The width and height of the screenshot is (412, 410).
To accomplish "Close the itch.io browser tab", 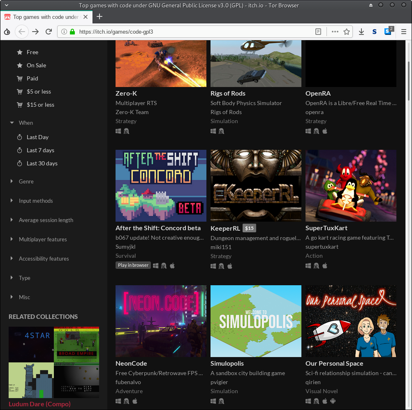I will point(86,17).
